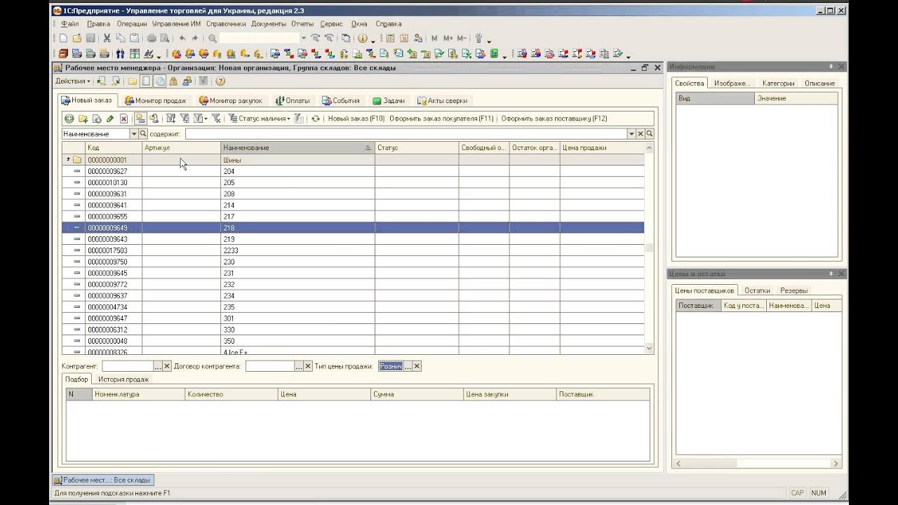Image resolution: width=898 pixels, height=505 pixels.
Task: Click Цена продажи column header
Action: tap(602, 148)
